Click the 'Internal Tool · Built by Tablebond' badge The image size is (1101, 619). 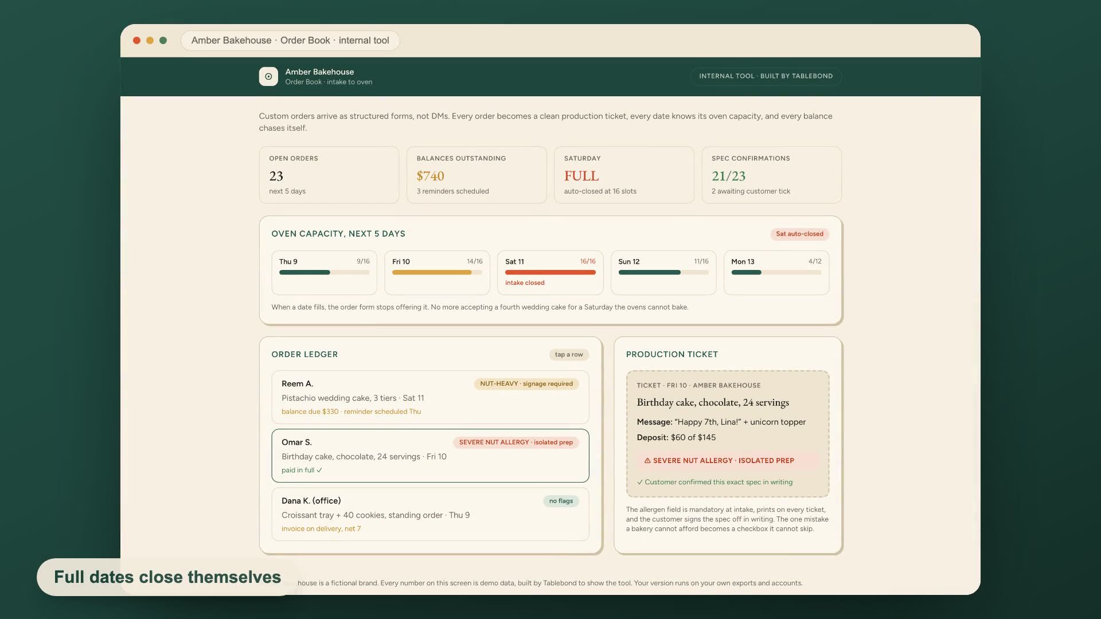tap(766, 76)
